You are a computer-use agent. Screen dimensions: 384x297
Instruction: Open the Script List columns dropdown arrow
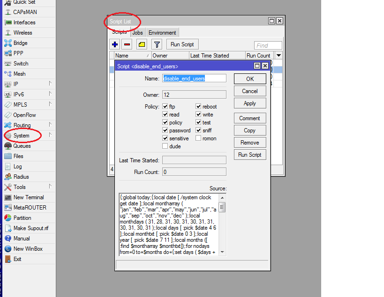coord(279,56)
